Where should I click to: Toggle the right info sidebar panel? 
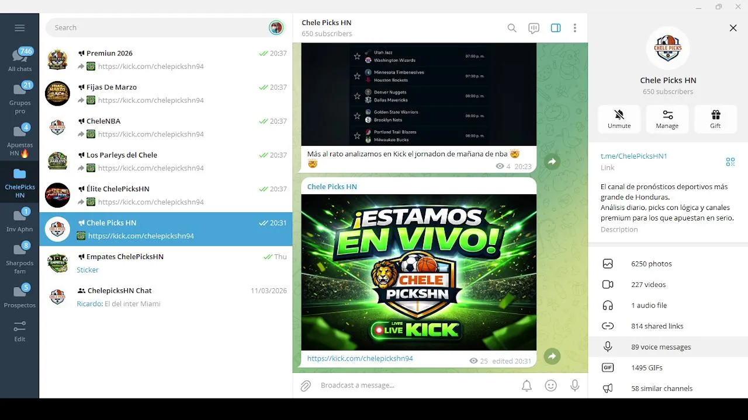click(556, 28)
